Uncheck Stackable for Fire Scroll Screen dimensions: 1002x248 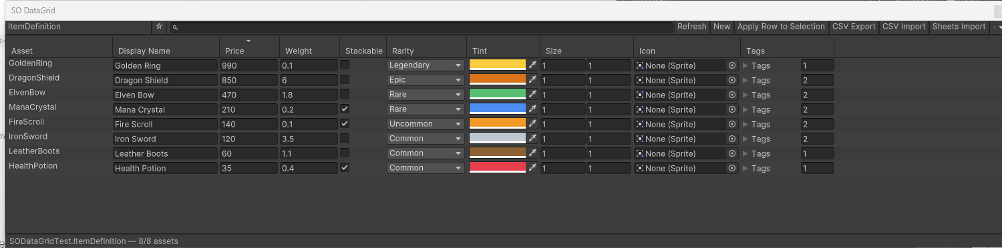click(x=345, y=123)
